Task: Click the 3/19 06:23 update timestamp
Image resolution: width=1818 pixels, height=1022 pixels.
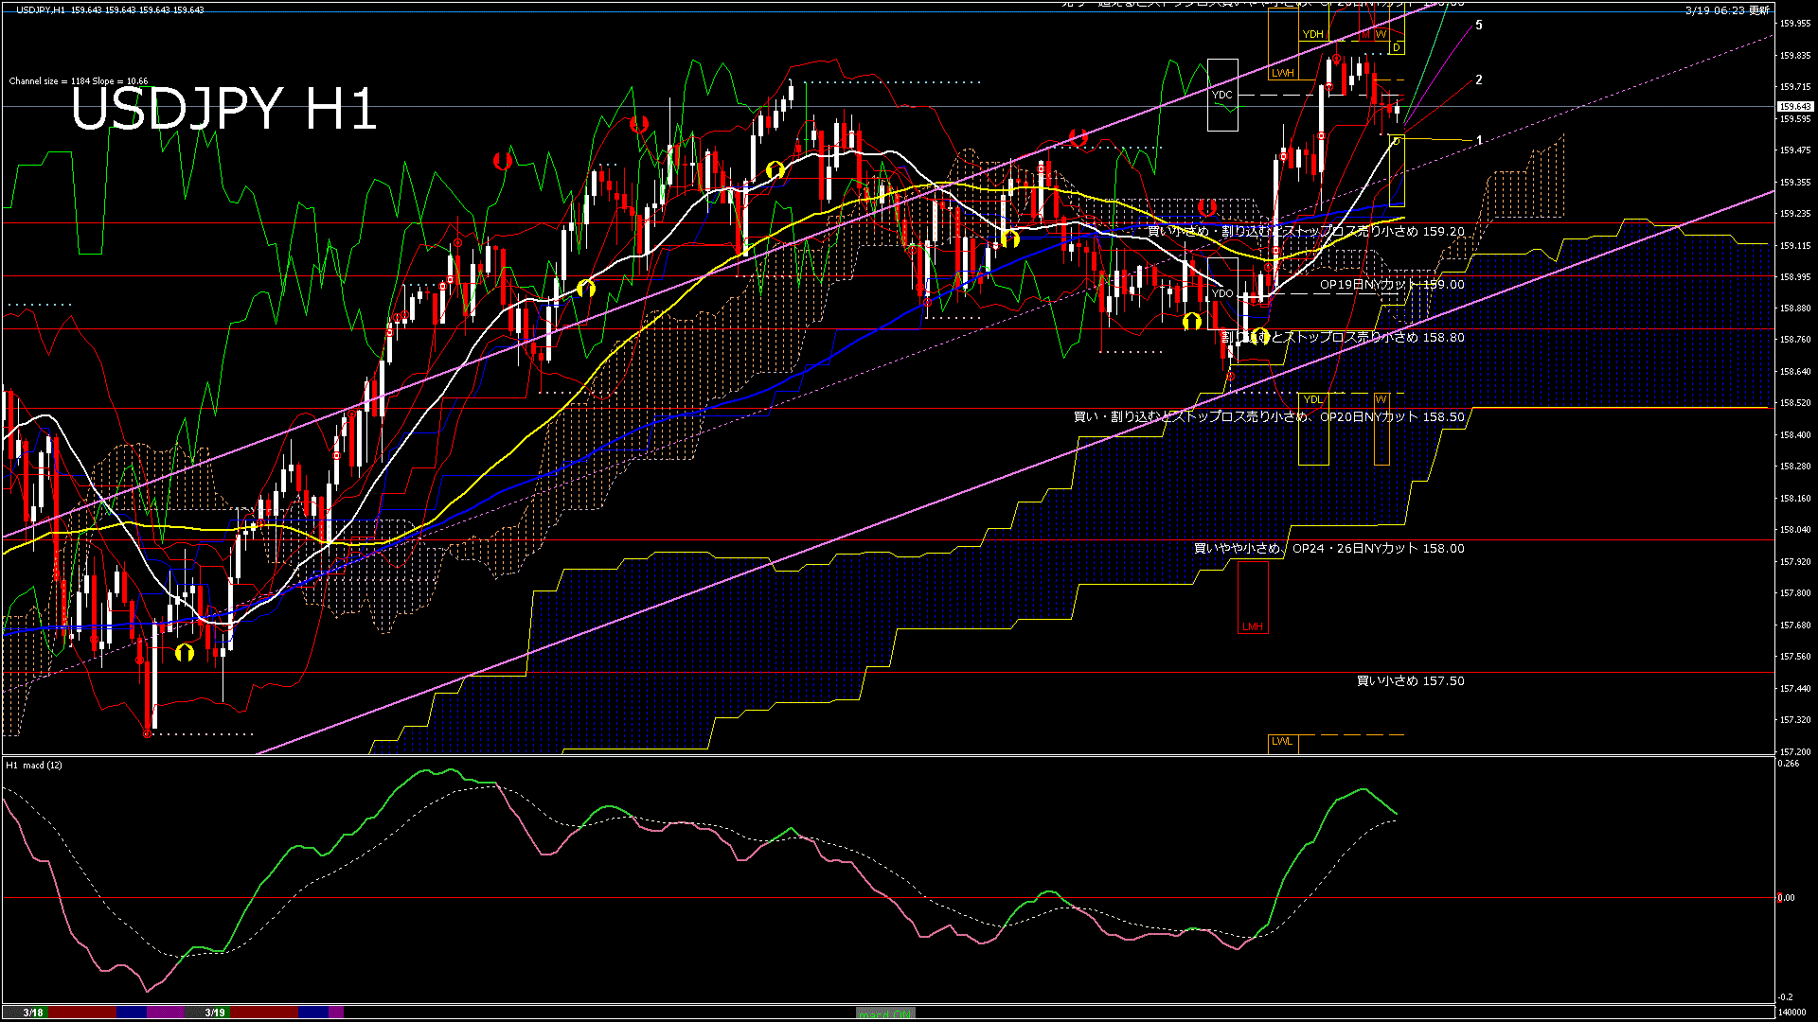Action: (x=1726, y=10)
